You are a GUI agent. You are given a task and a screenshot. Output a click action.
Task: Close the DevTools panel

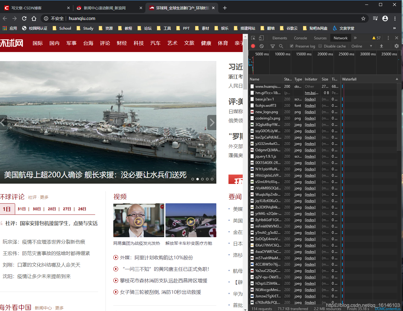pos(397,38)
